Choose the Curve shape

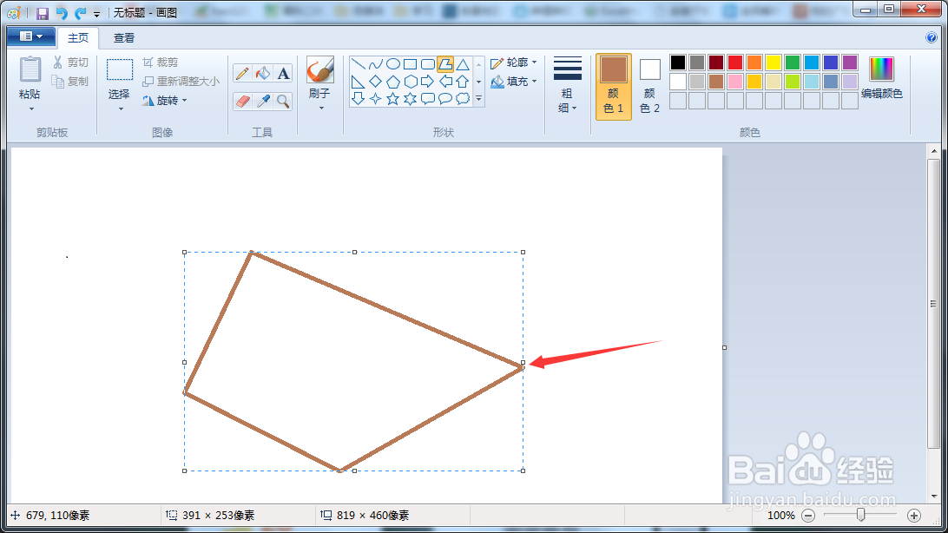tap(375, 64)
